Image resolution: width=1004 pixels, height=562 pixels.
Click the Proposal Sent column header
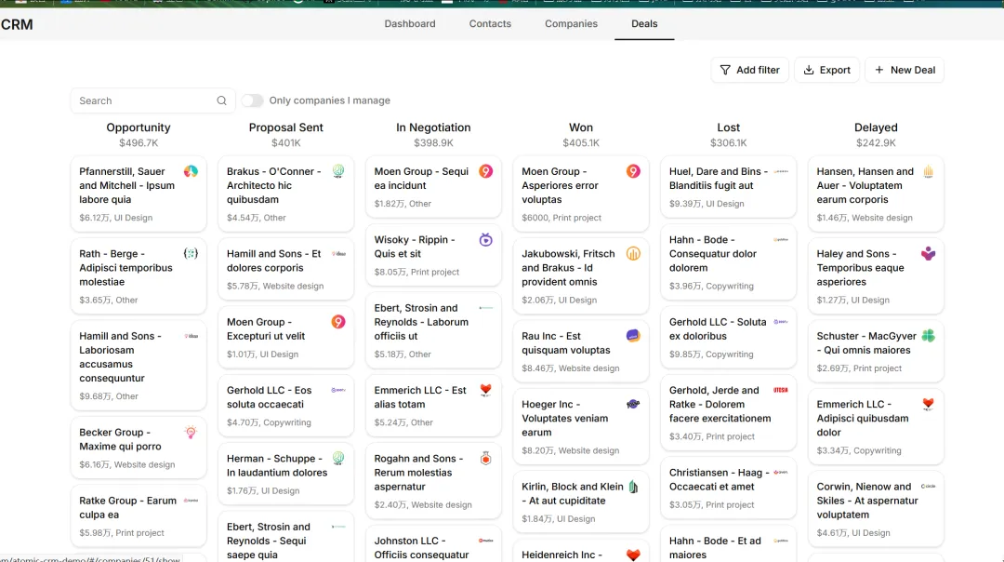point(285,127)
